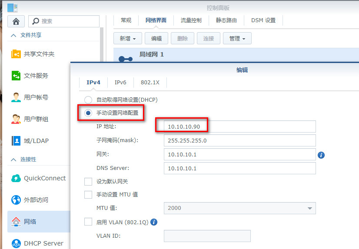The image size is (359, 249).
Task: Click the 网关 input field
Action: coord(240,154)
